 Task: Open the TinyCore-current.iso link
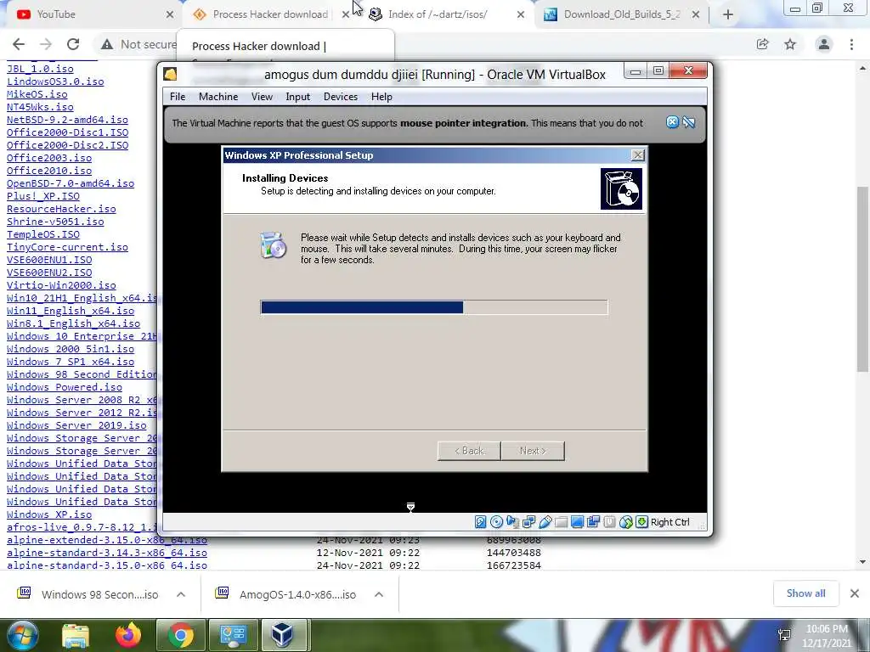(x=67, y=247)
